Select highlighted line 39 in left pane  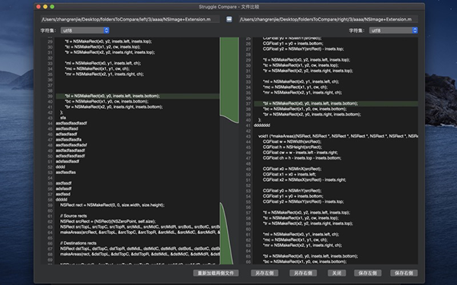click(x=138, y=96)
